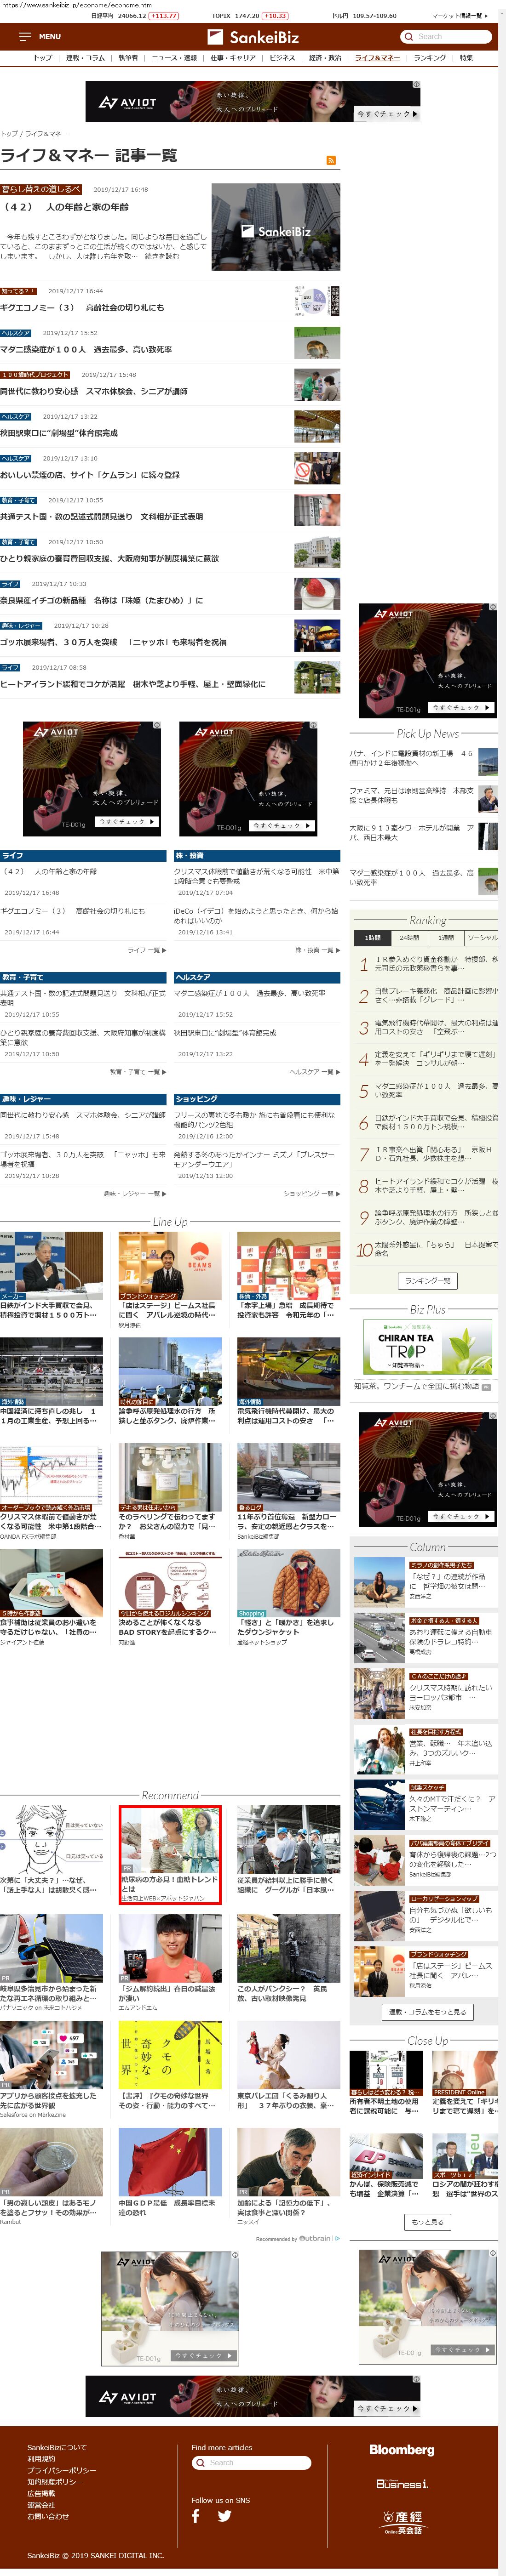Open ランキング in the top navigation
506x2576 pixels.
coord(430,58)
